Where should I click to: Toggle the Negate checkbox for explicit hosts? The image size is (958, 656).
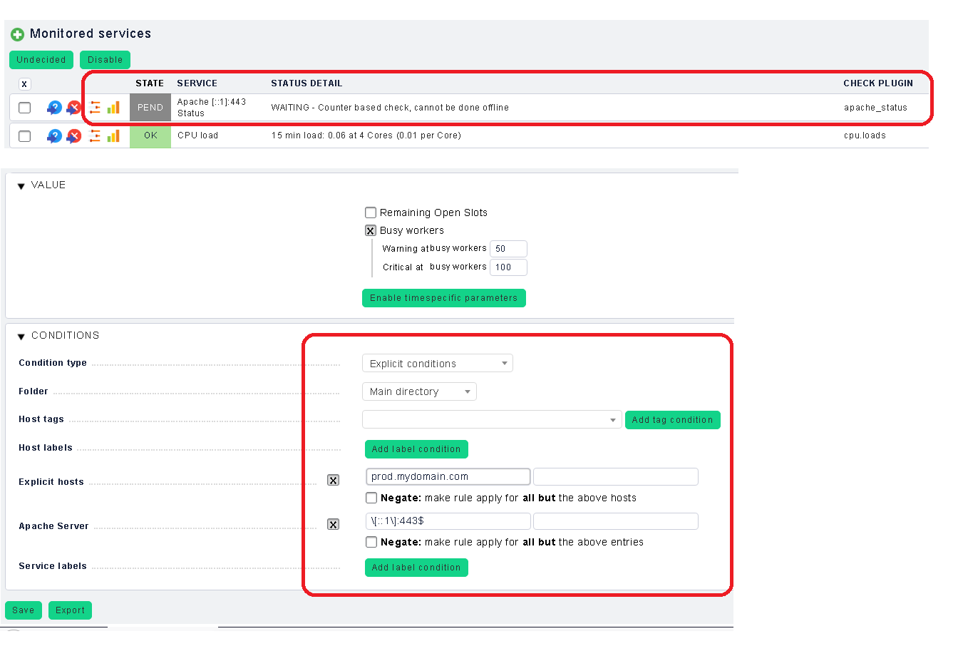tap(371, 498)
